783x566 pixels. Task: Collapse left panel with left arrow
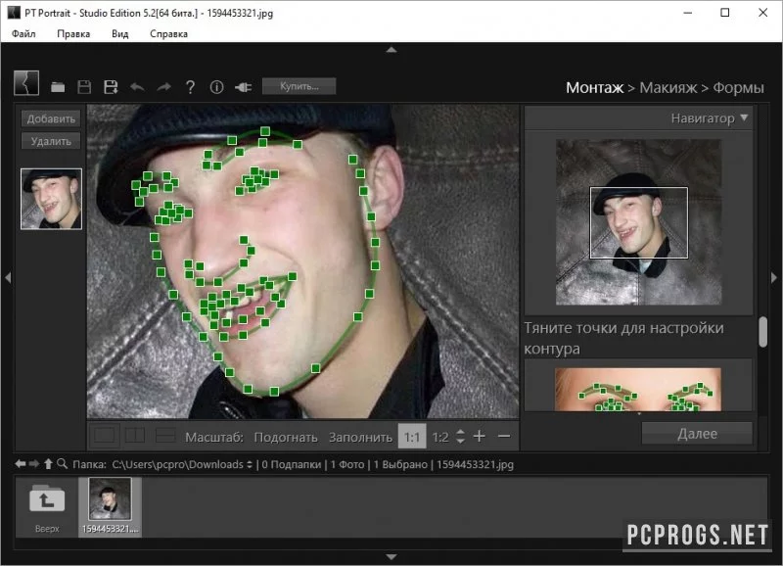[x=8, y=277]
